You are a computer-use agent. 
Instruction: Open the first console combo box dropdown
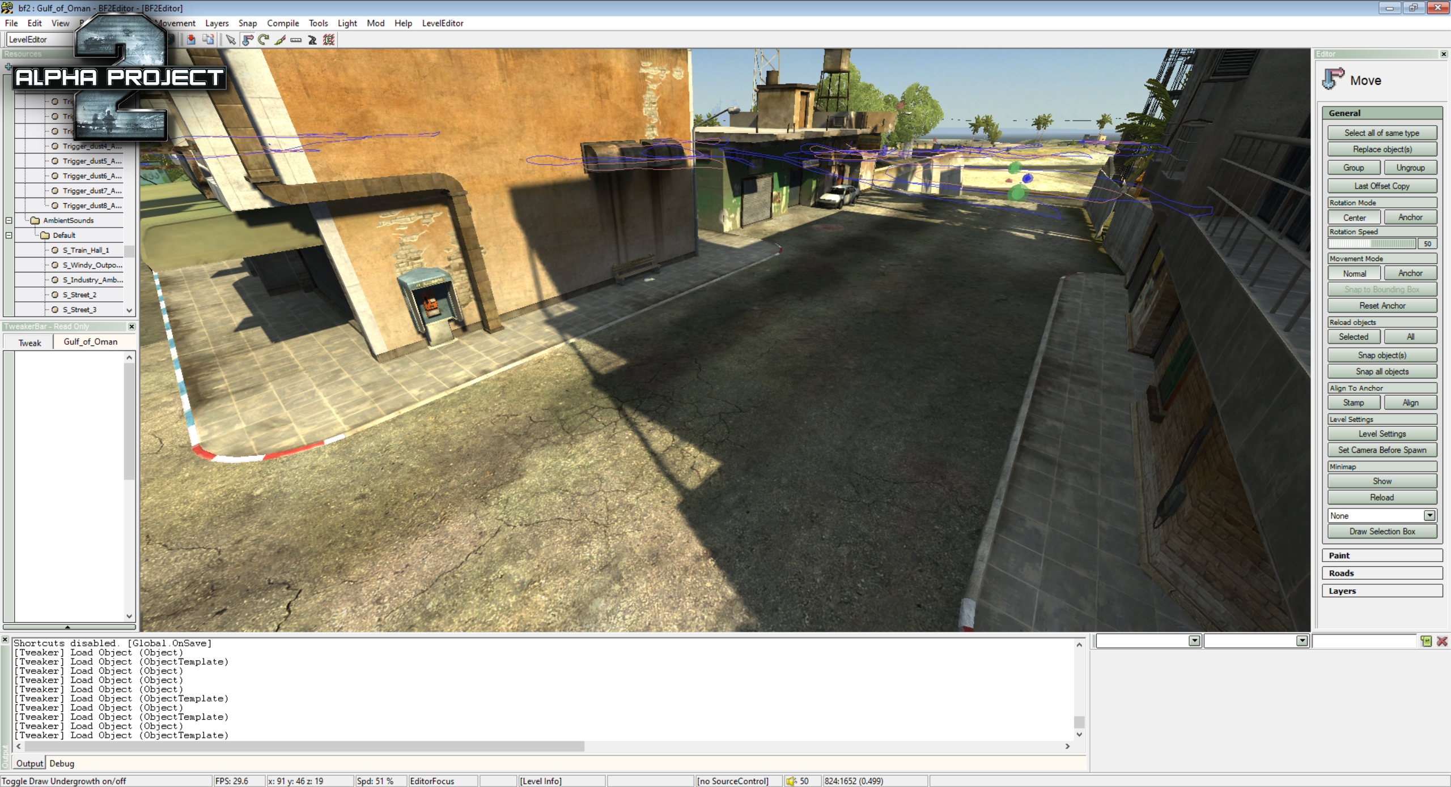tap(1194, 641)
